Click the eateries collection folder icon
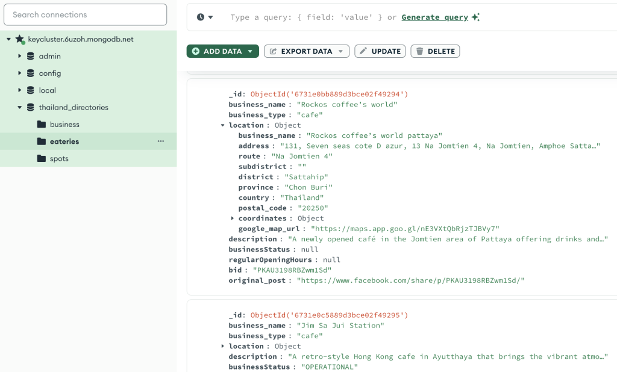Image resolution: width=617 pixels, height=372 pixels. tap(42, 141)
